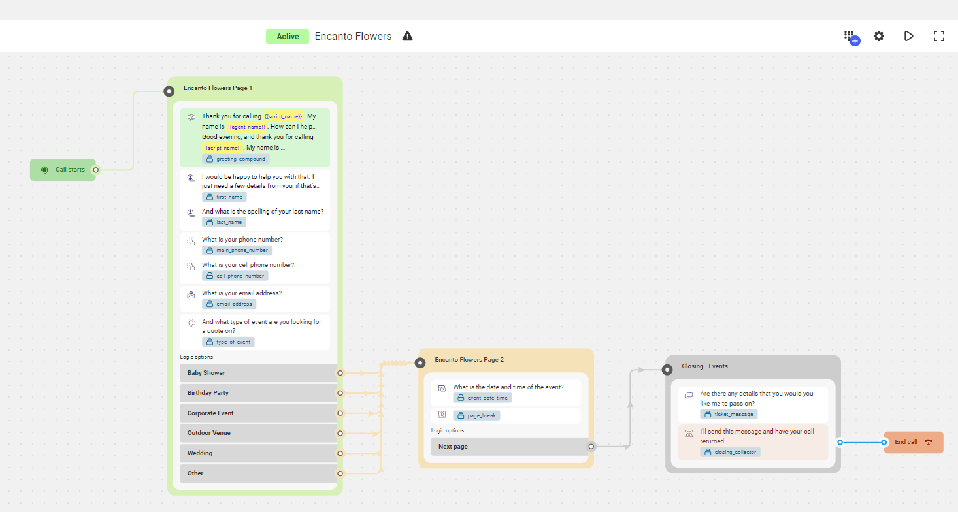The height and width of the screenshot is (512, 958).
Task: Select the Outdoor Venue logic option
Action: (258, 433)
